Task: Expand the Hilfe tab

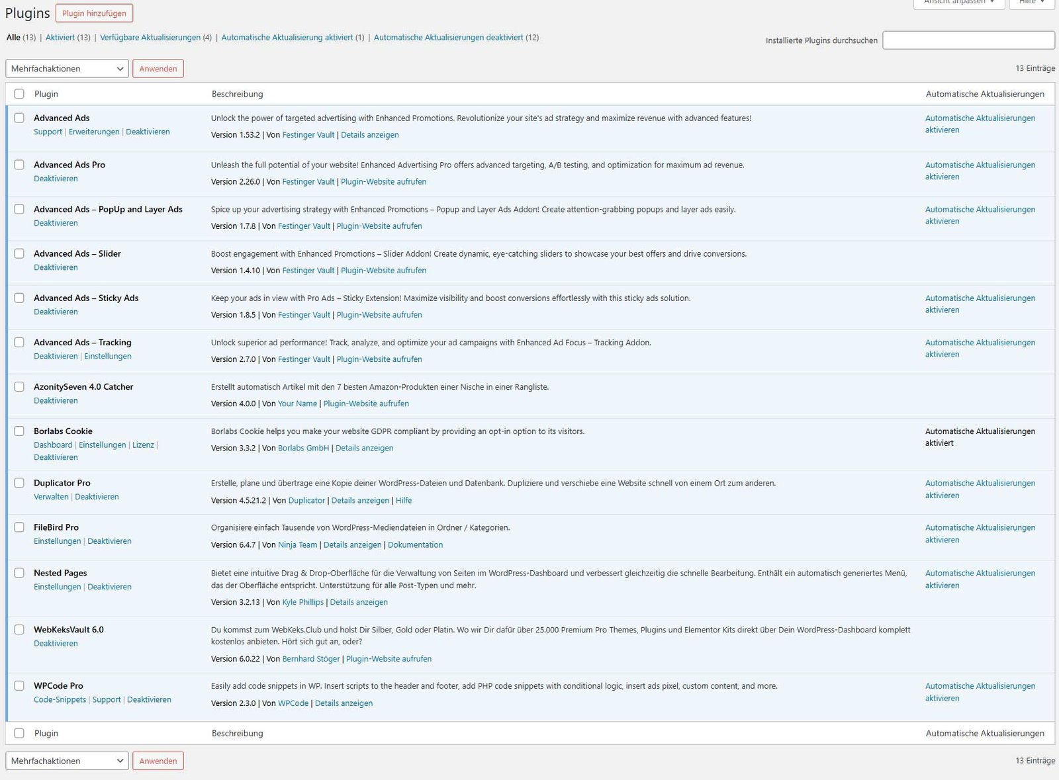Action: click(x=1031, y=3)
